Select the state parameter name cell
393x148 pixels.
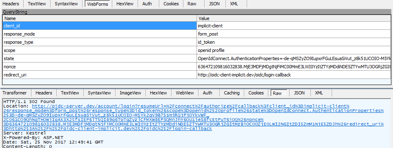100,58
